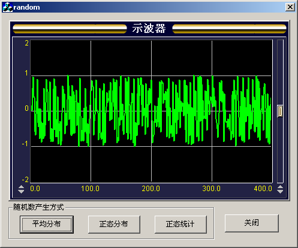Viewport: 298px width, 248px height.
Task: Click the y-axis label 2
Action: (26, 43)
